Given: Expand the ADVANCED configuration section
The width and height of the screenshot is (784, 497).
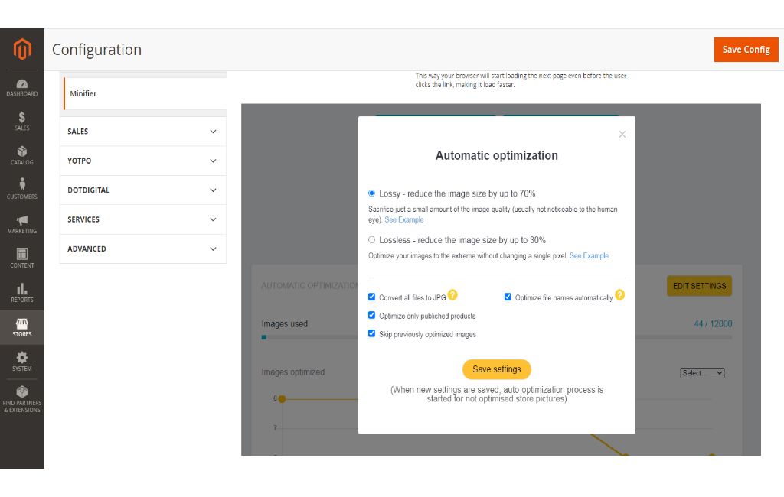Looking at the screenshot, I should (142, 248).
